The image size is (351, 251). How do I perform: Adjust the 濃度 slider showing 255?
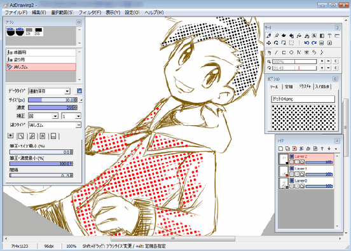53,107
